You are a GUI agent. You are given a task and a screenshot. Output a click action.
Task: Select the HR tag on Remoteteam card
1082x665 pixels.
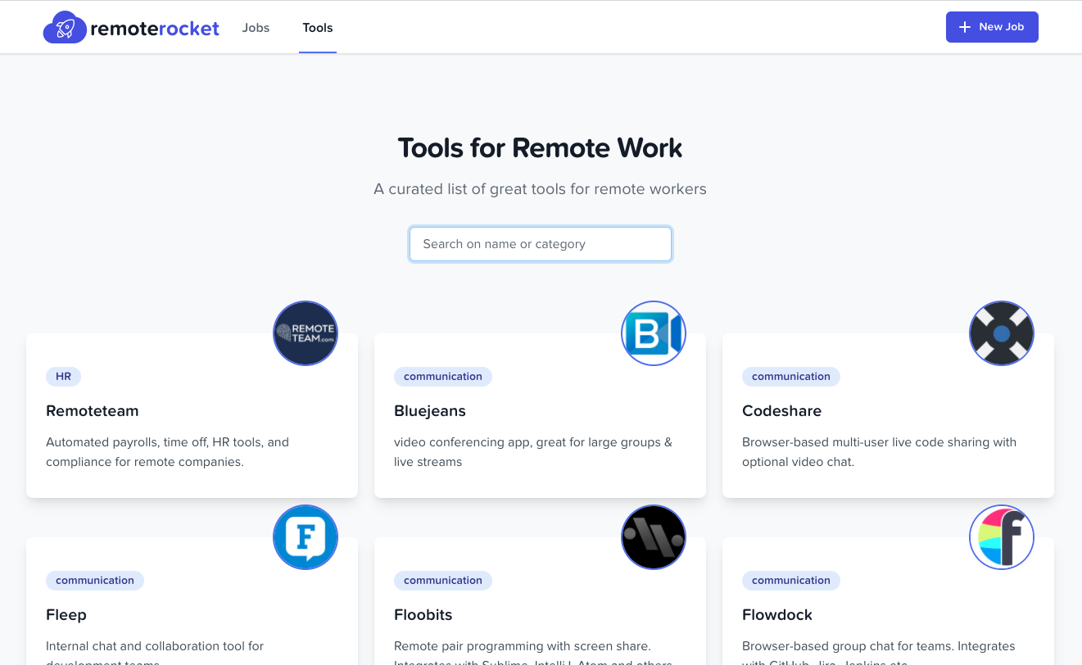click(x=63, y=377)
